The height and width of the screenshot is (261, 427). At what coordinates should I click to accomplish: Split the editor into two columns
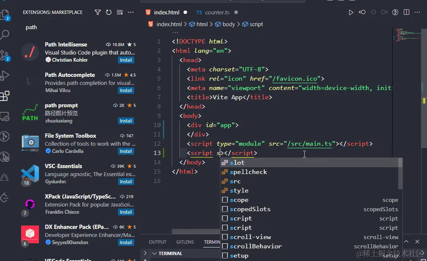(x=406, y=12)
